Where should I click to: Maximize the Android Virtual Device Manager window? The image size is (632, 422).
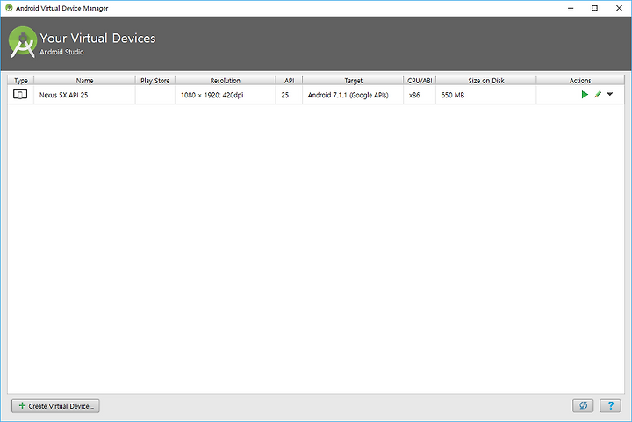pyautogui.click(x=594, y=8)
